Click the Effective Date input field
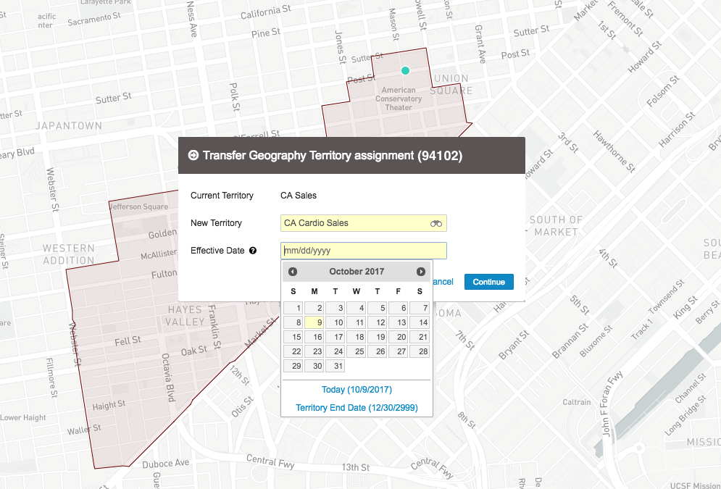 click(x=363, y=251)
